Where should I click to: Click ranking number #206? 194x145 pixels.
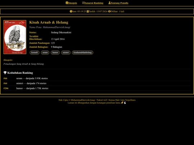(6, 88)
